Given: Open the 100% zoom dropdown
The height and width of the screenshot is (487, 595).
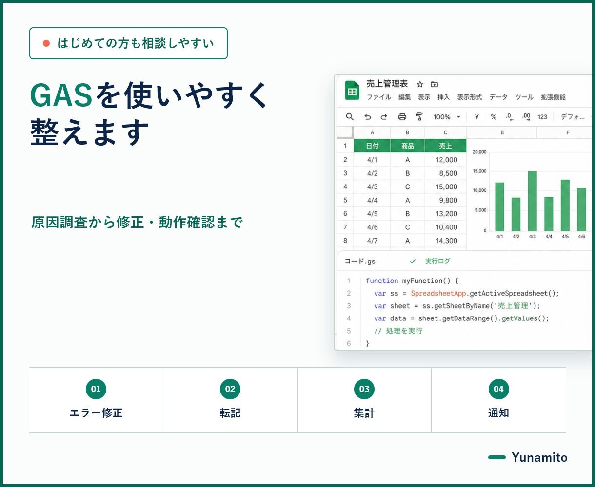Looking at the screenshot, I should click(447, 117).
